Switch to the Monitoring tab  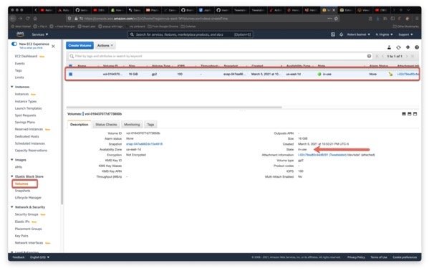point(132,125)
